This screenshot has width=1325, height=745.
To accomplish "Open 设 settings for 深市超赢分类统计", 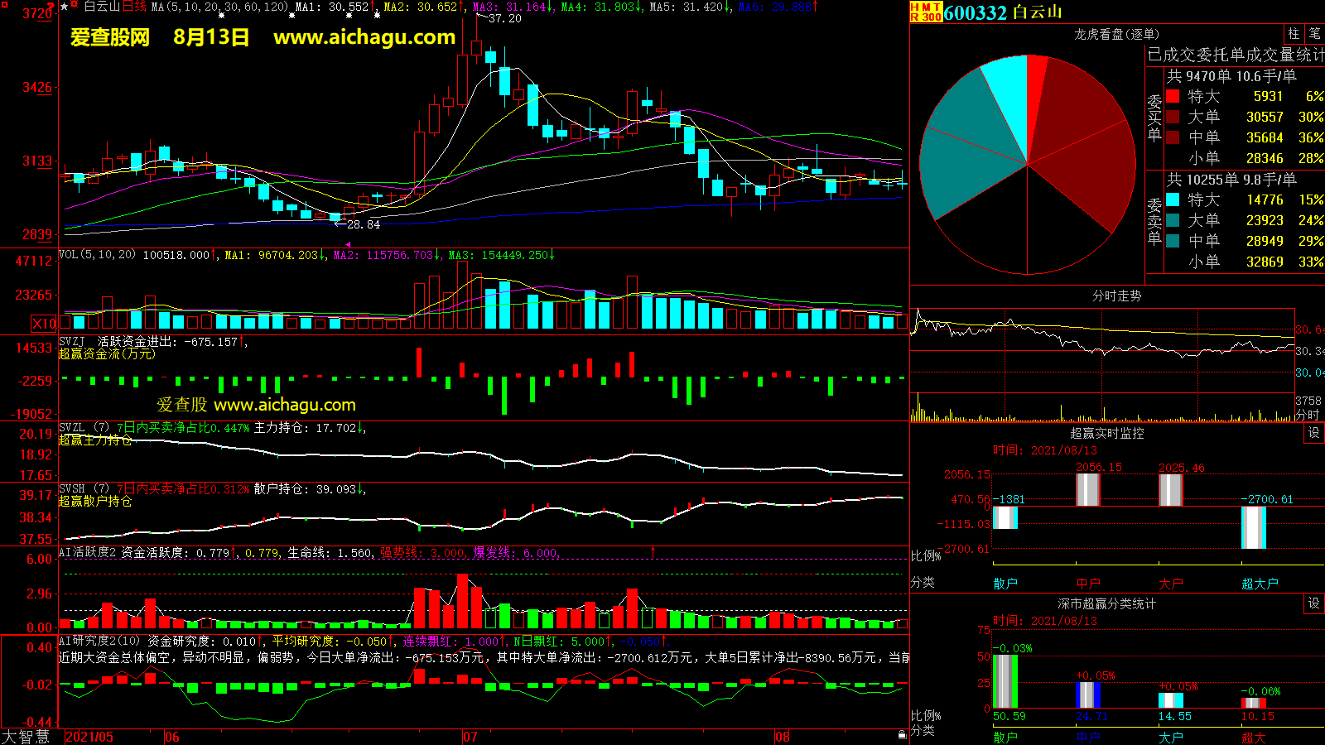I will tap(1313, 603).
